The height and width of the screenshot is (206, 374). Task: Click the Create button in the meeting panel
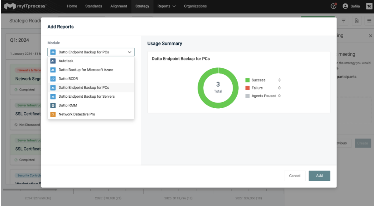point(363,143)
